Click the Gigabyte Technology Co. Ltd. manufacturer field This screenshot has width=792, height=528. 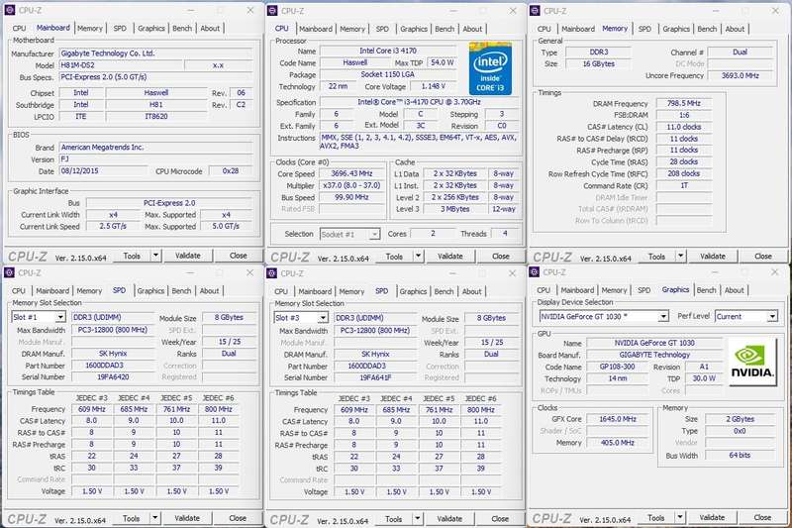[x=155, y=53]
